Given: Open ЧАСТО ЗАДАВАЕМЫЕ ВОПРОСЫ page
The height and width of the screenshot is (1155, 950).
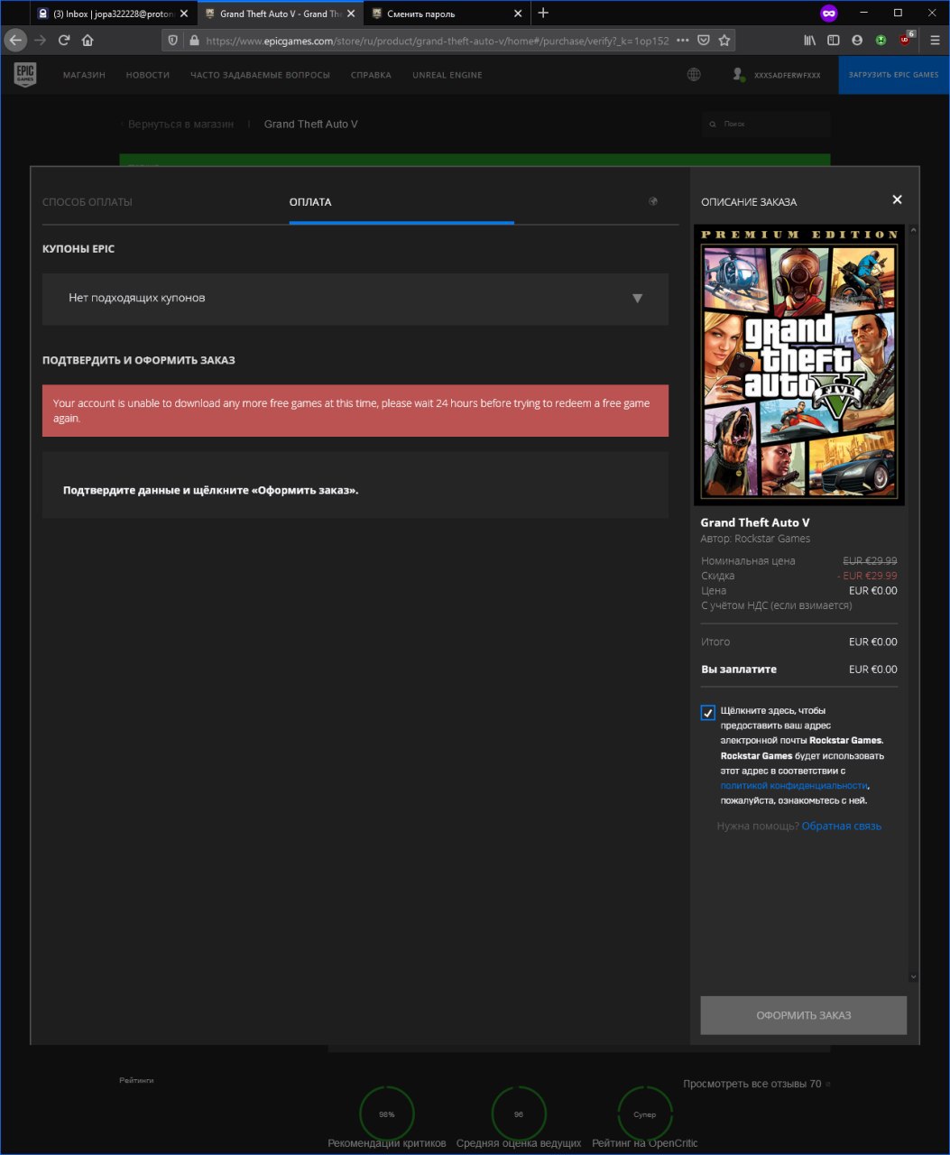Looking at the screenshot, I should pos(260,75).
